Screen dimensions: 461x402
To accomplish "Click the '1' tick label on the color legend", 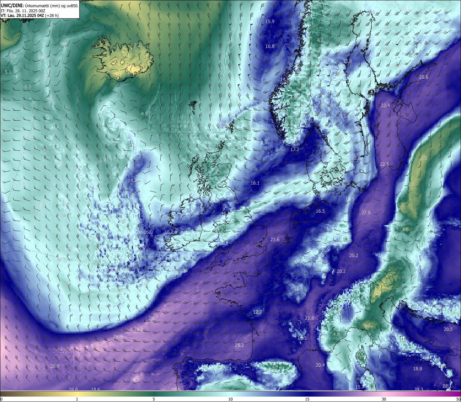I will 77,399.
